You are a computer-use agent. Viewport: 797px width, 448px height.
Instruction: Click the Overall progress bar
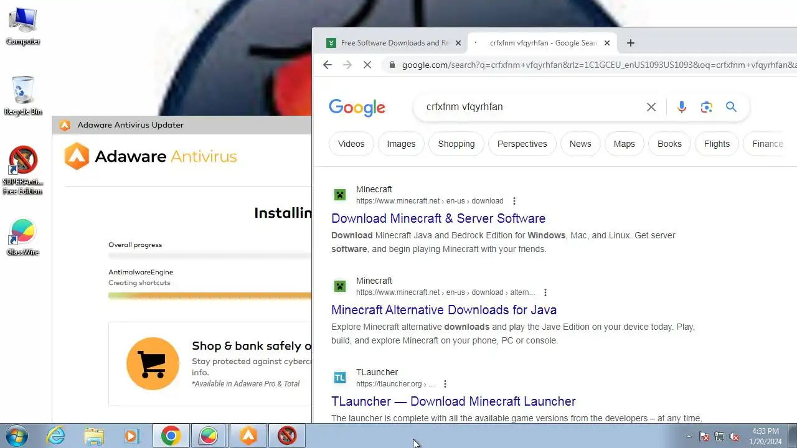(x=210, y=256)
